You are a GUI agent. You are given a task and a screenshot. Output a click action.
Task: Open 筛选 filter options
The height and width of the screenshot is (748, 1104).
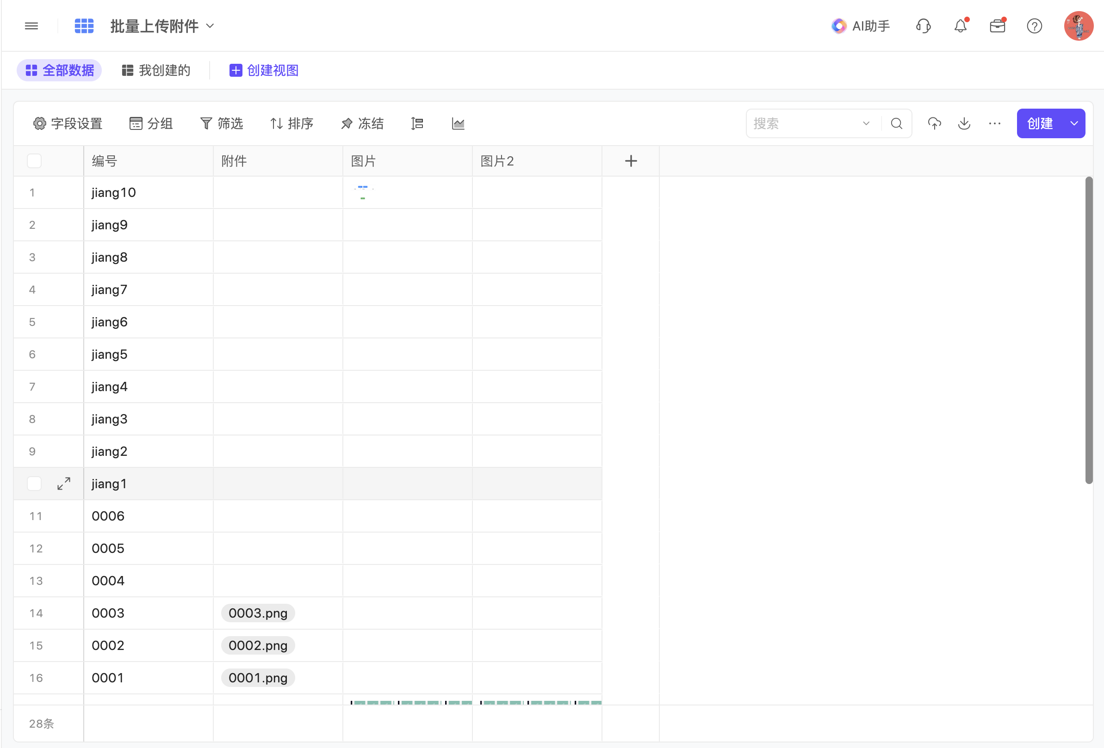tap(221, 124)
